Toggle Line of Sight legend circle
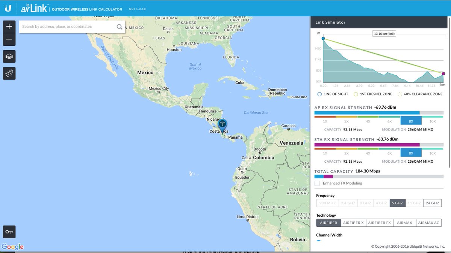451x253 pixels. pyautogui.click(x=320, y=94)
